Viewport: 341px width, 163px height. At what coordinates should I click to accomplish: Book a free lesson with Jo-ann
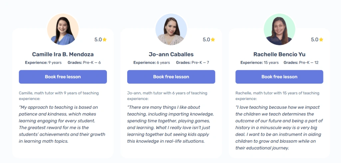(171, 77)
